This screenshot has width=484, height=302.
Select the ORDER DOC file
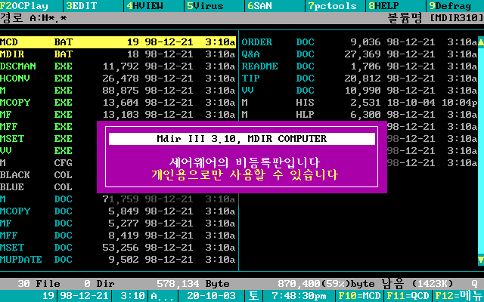360,42
